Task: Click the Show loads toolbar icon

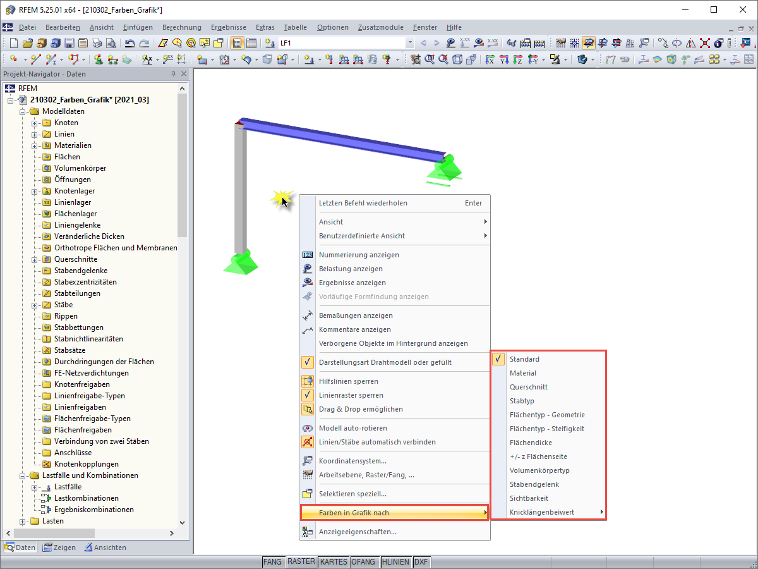Action: tap(451, 43)
